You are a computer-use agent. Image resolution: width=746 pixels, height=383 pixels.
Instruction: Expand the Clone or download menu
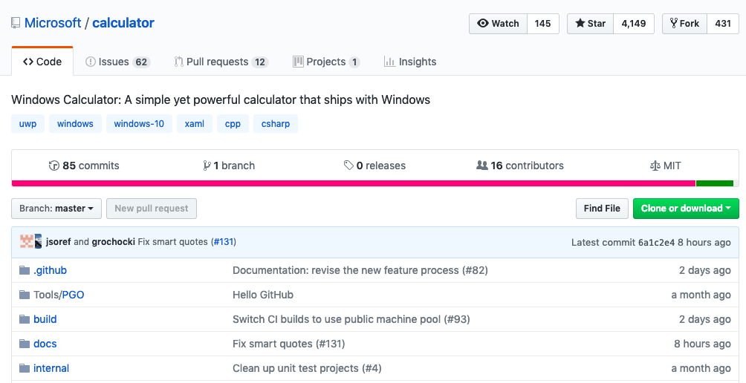pos(685,209)
